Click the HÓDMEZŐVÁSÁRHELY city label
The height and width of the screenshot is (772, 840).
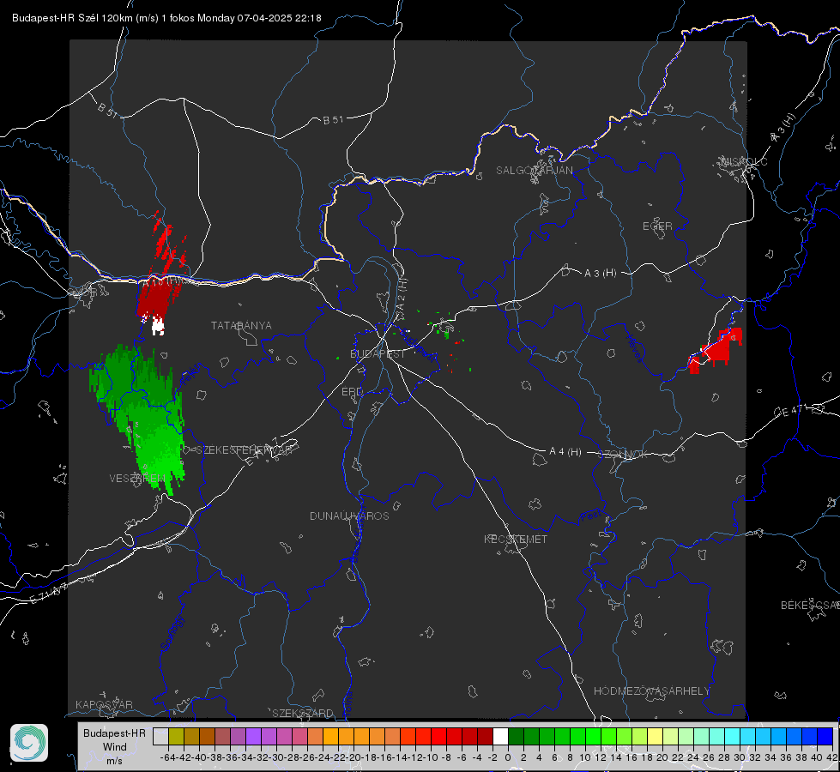point(651,691)
